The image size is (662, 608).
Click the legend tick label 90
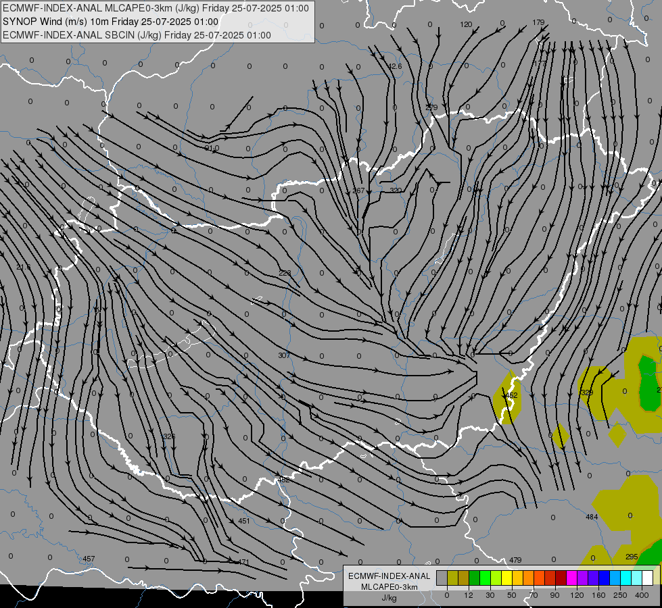click(555, 595)
